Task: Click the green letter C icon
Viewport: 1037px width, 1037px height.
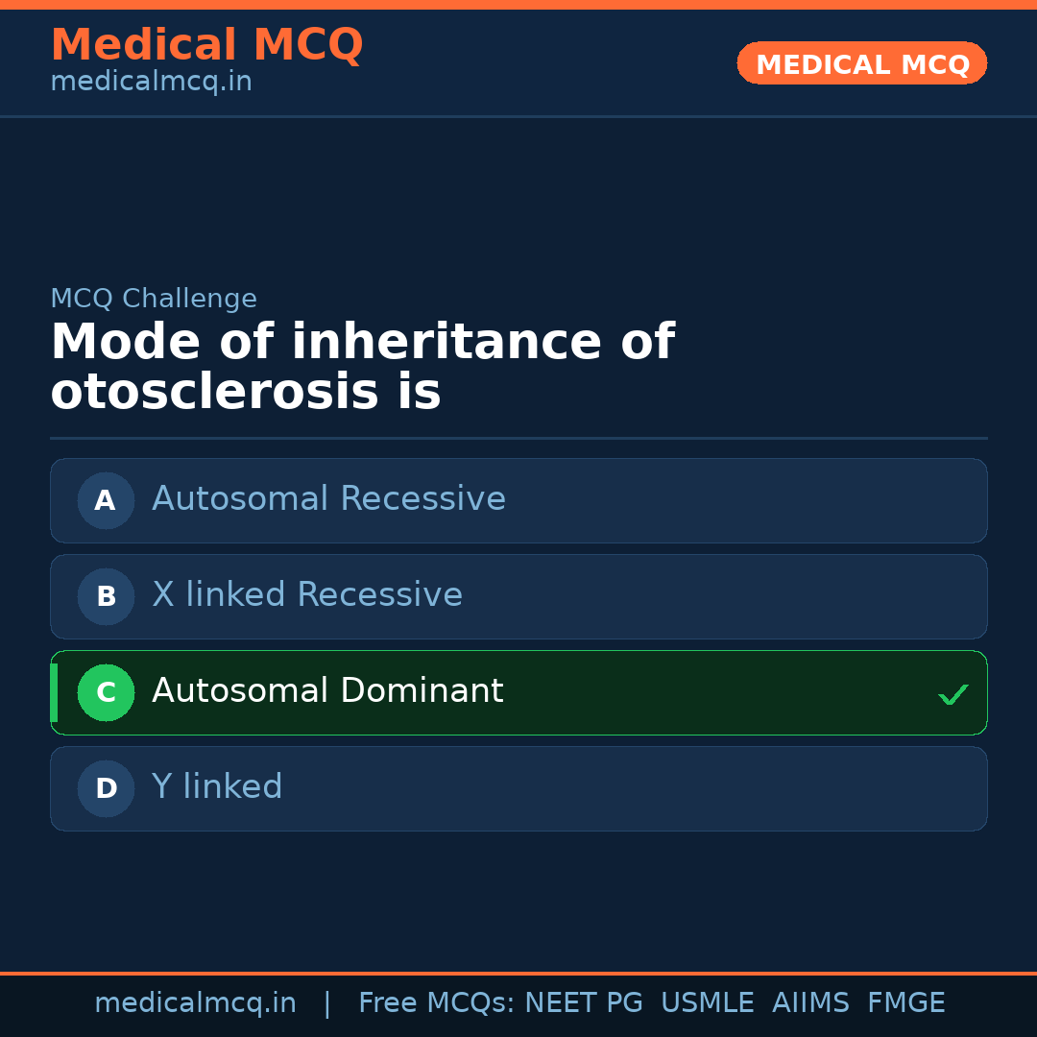Action: point(106,692)
